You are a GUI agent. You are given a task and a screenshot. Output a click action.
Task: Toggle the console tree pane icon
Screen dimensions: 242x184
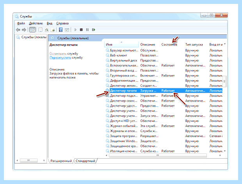(32, 30)
